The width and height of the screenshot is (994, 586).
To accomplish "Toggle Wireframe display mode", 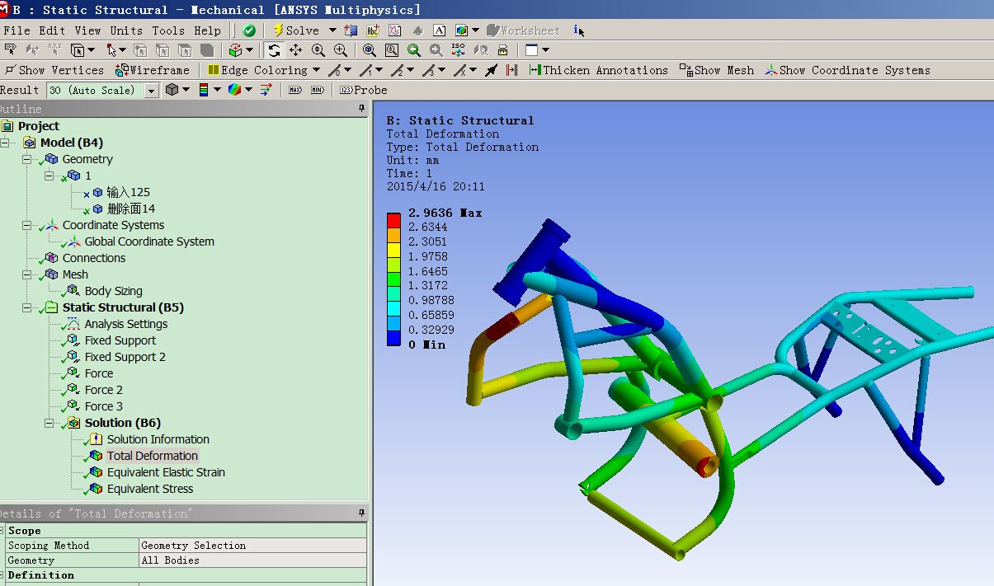I will click(153, 70).
